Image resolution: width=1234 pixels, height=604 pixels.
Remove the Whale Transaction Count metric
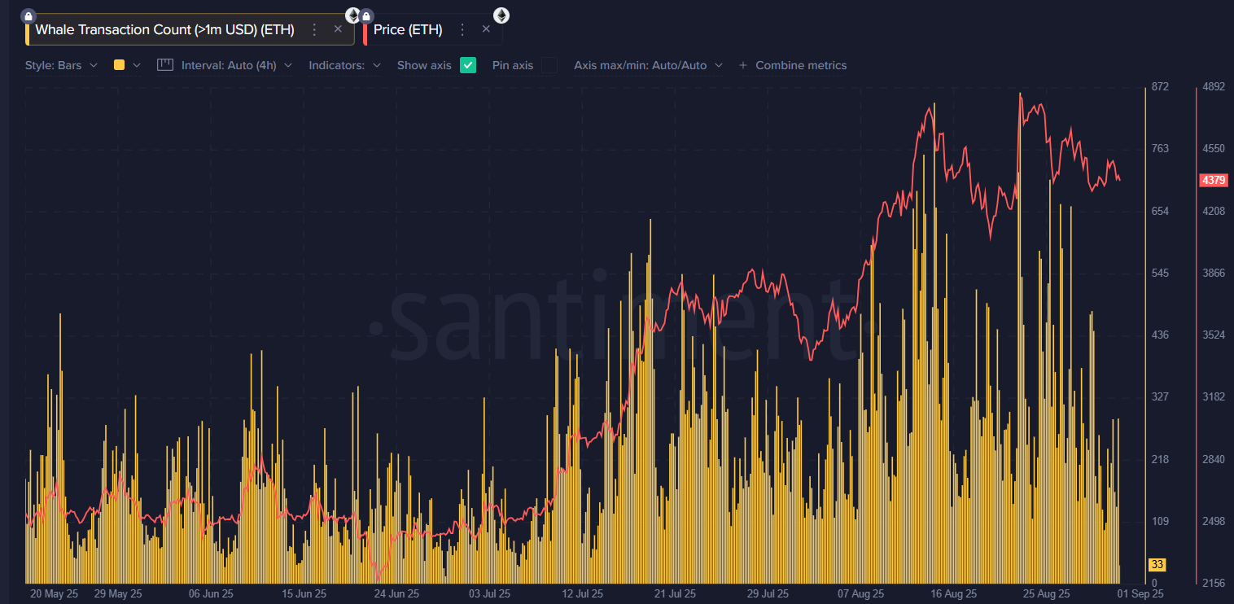tap(338, 29)
